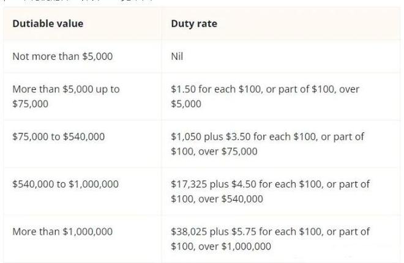Click the "Dutiable value" column header
The width and height of the screenshot is (404, 263).
point(48,24)
